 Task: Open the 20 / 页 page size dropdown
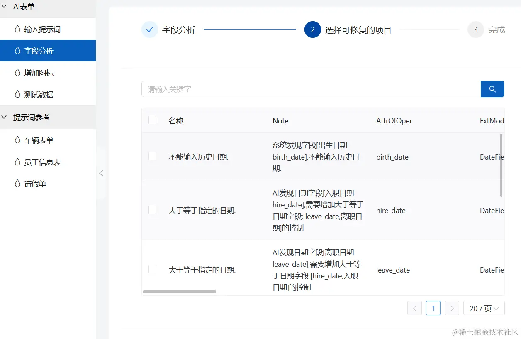click(484, 308)
